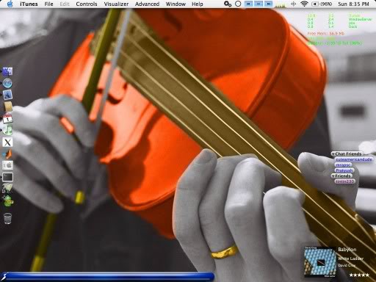
Task: Select the buddy under cuteamericandude
Action: pos(343,165)
